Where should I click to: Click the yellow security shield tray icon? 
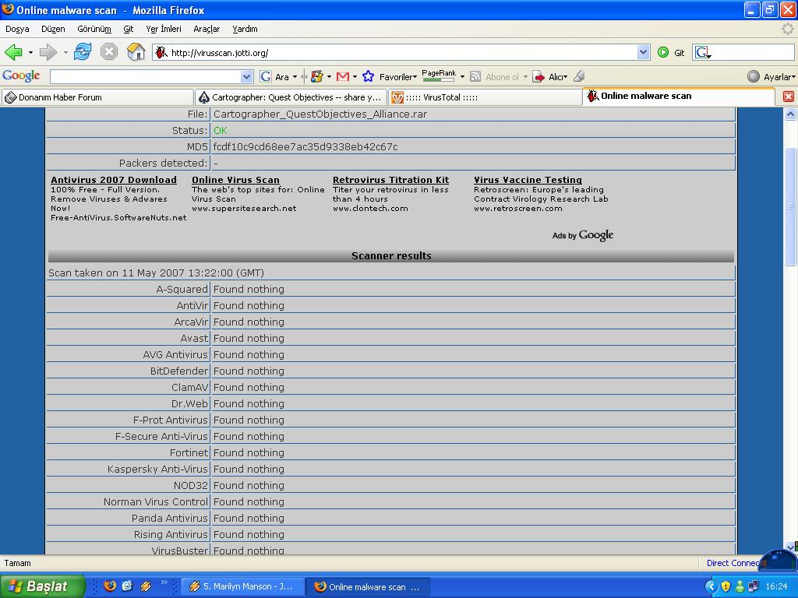726,586
